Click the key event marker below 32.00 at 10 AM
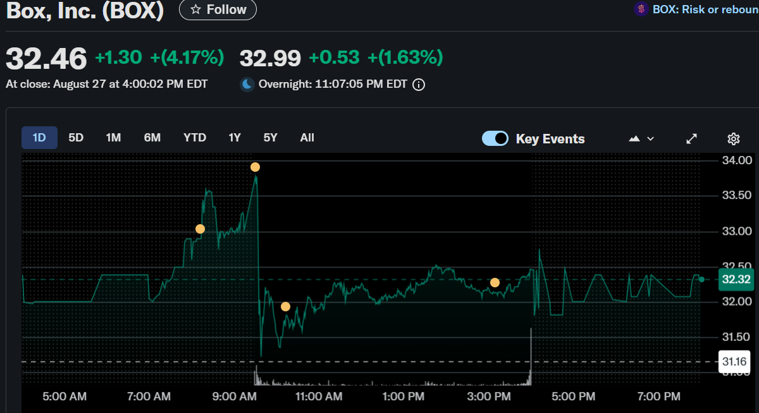759x413 pixels. 285,307
